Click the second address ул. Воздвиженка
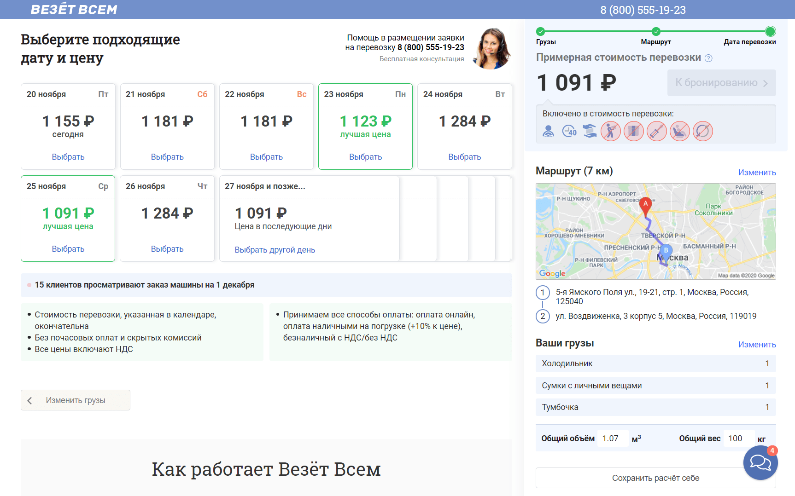This screenshot has height=496, width=795. click(656, 316)
